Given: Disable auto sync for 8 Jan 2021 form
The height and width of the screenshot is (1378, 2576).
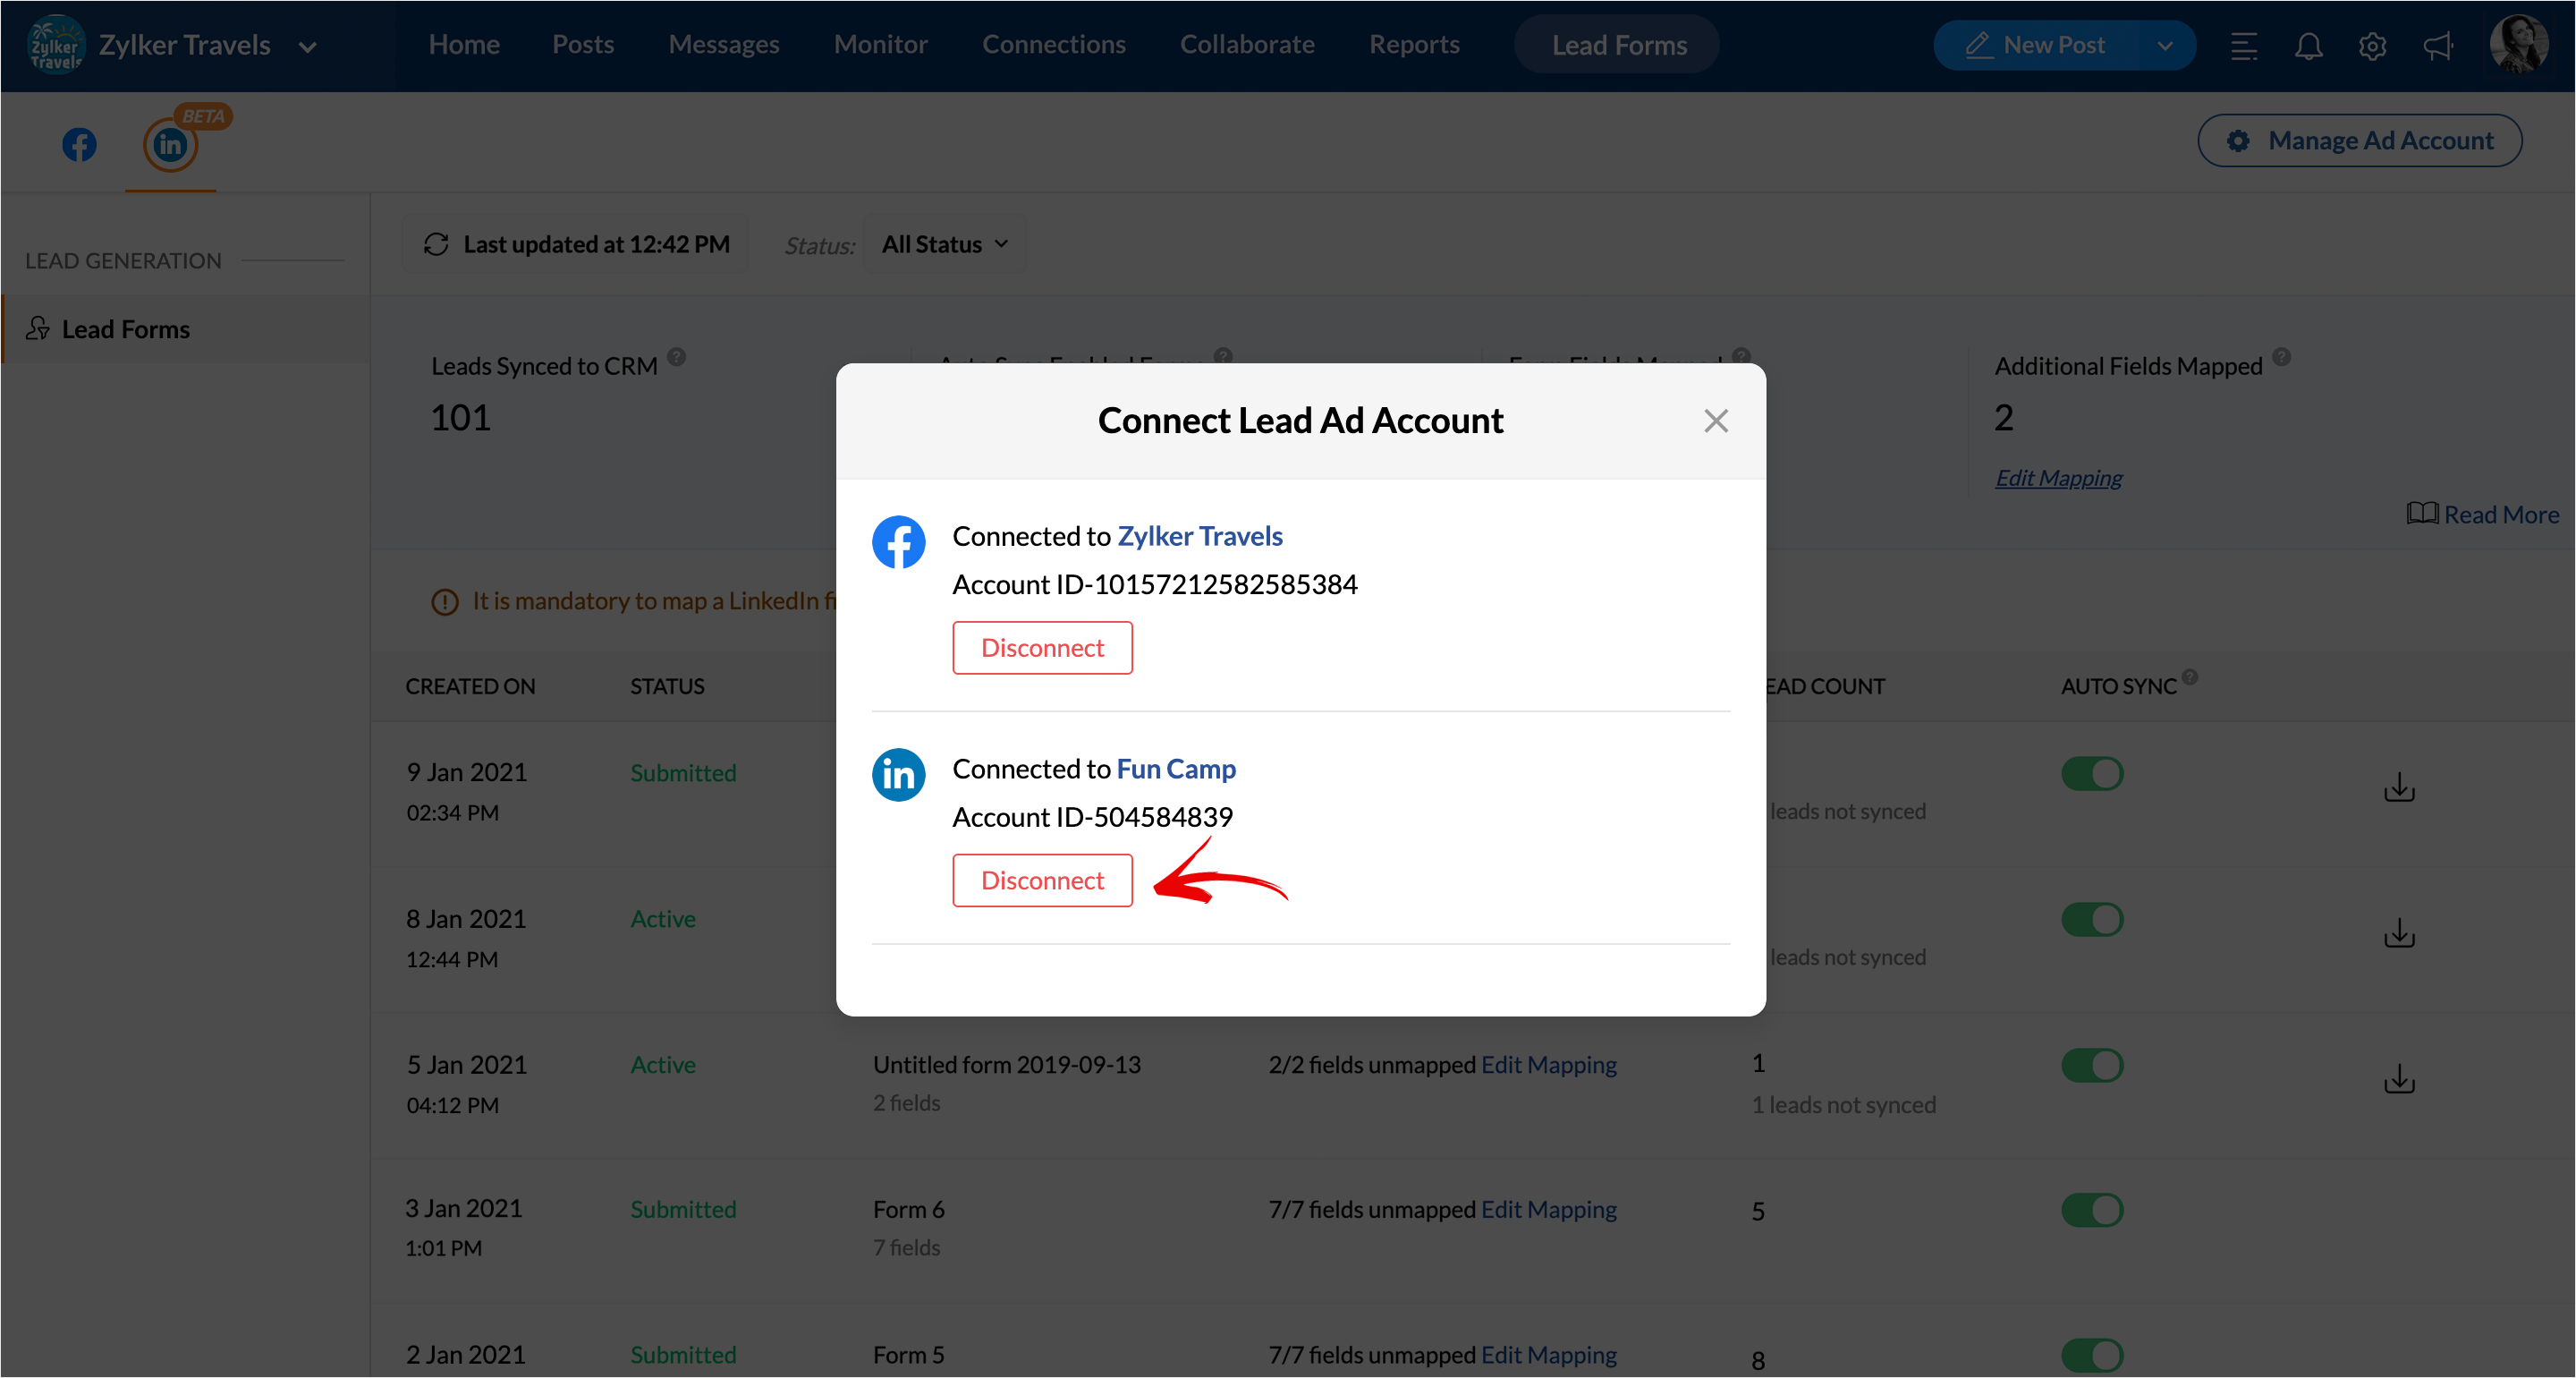Looking at the screenshot, I should click(x=2092, y=920).
